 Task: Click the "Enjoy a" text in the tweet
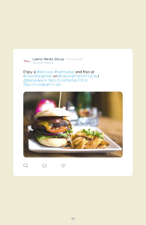(29, 72)
